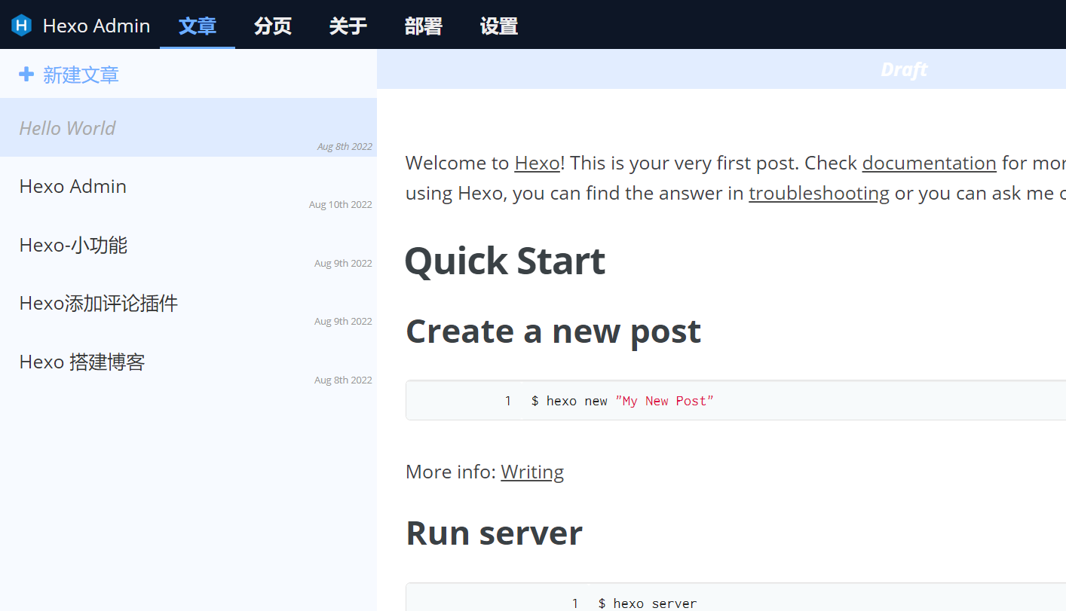Click the Quick Start heading
Screen dimensions: 1066x611
click(504, 261)
